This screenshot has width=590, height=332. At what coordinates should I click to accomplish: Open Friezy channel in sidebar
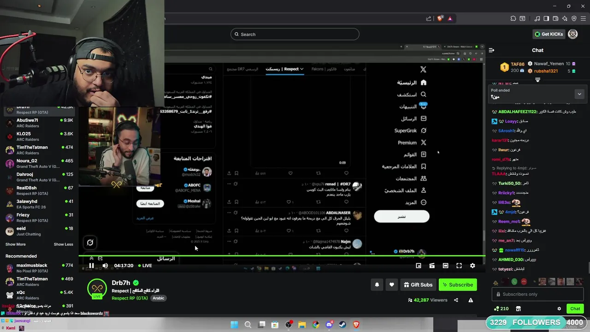click(39, 218)
